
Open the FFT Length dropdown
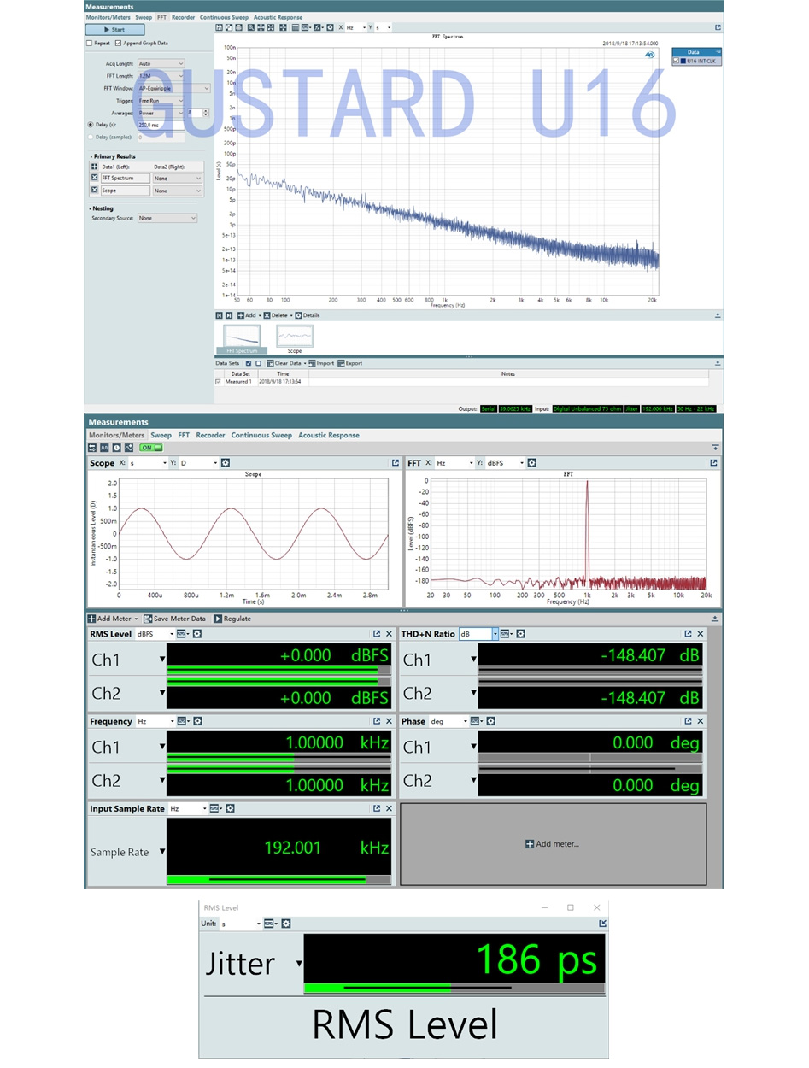click(161, 76)
